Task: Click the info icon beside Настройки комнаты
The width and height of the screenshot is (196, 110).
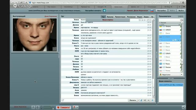Action: (104, 11)
